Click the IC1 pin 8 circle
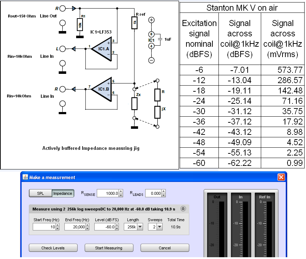306x259 pixels. coord(152,34)
